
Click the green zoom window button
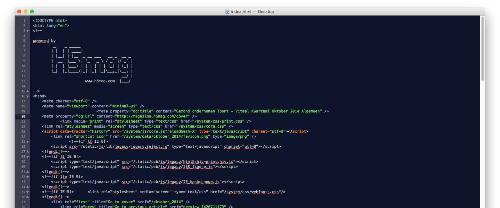[x=32, y=11]
